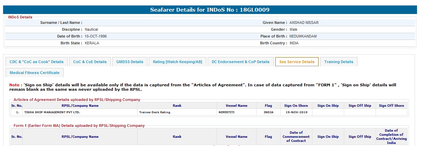
Task: Open the CDC & "CoC as Cook" Details tab
Action: (37, 62)
